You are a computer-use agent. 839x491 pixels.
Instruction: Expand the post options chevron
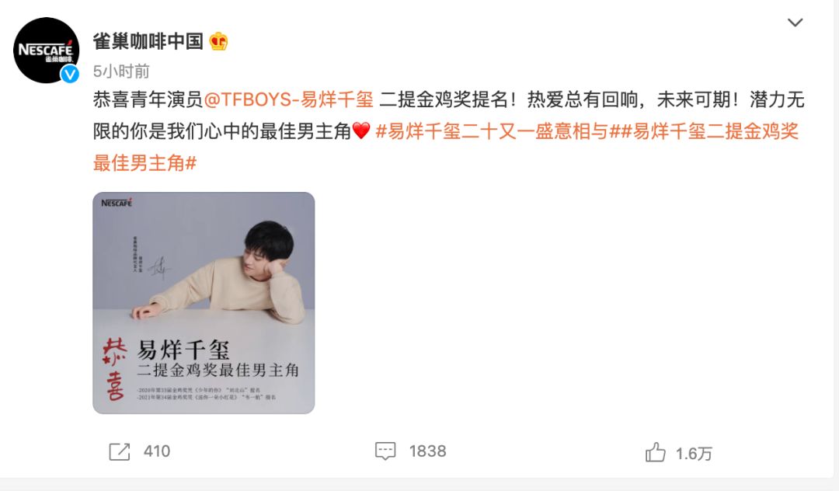pyautogui.click(x=795, y=23)
